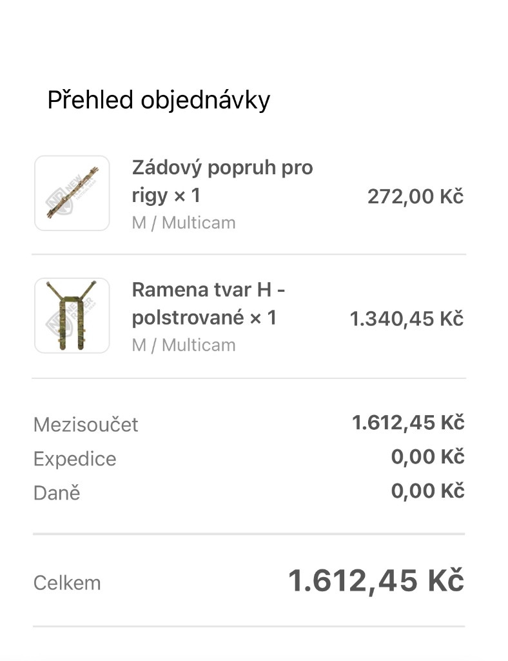Open the Zádový popruh product thumbnail
The image size is (508, 661).
(x=72, y=193)
